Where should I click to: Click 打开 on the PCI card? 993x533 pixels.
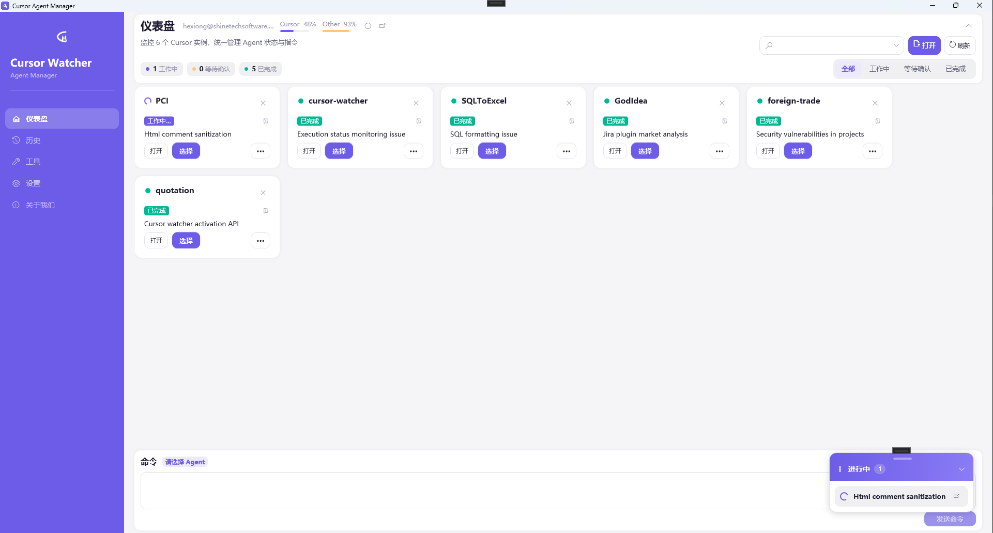(156, 151)
